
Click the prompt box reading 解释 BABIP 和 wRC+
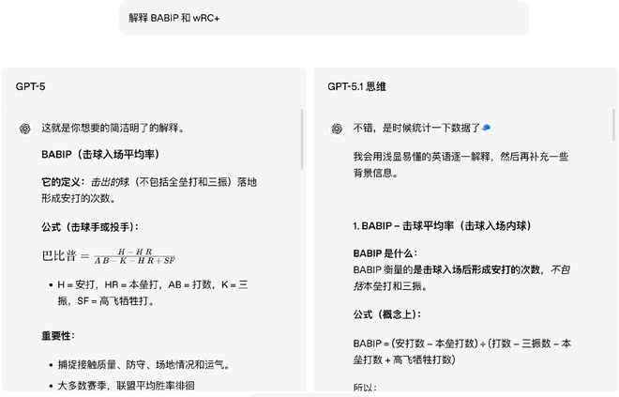(x=324, y=18)
